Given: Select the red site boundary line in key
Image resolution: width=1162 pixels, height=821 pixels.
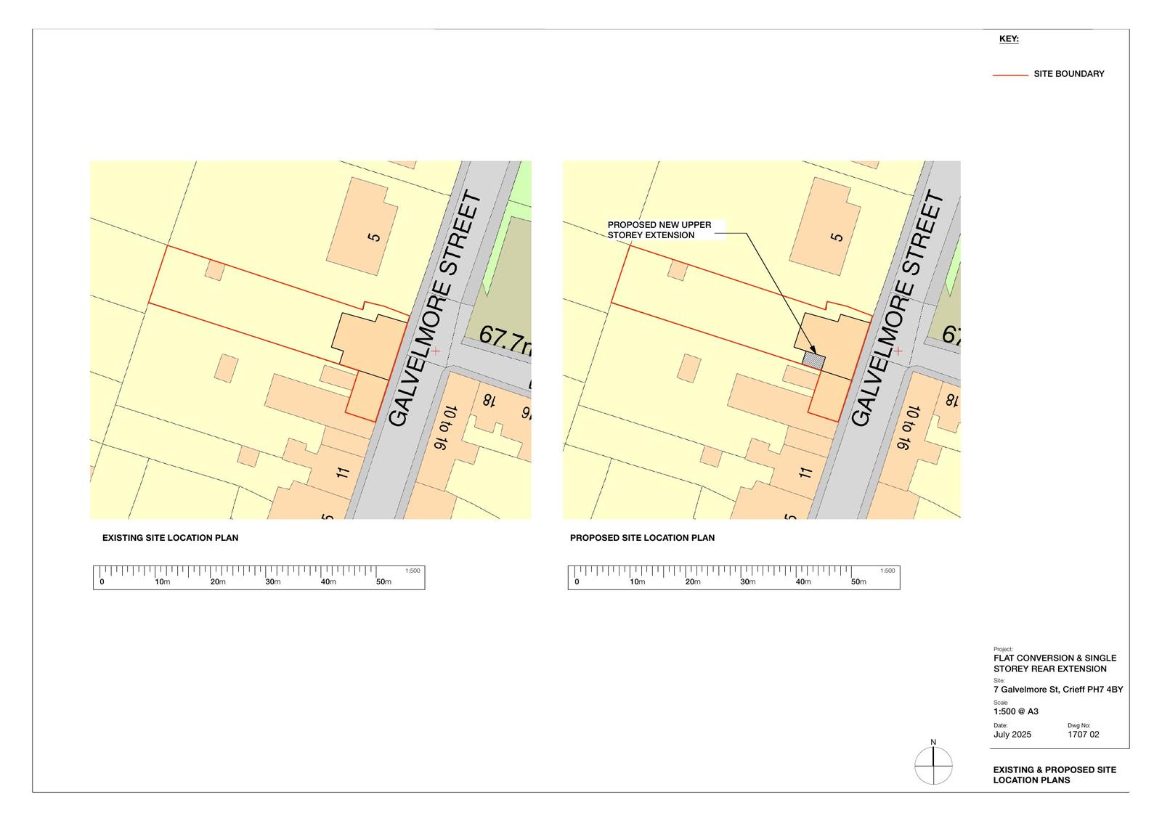Looking at the screenshot, I should [x=1010, y=75].
